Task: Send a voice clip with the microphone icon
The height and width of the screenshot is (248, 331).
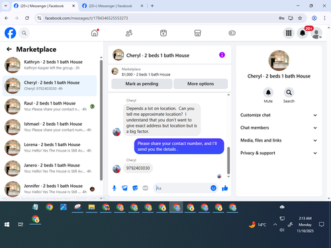Action: 115,188
